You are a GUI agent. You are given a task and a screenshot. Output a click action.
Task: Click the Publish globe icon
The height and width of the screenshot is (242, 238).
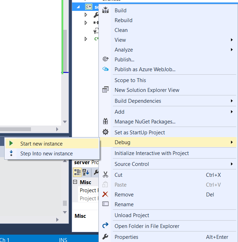tap(105, 59)
